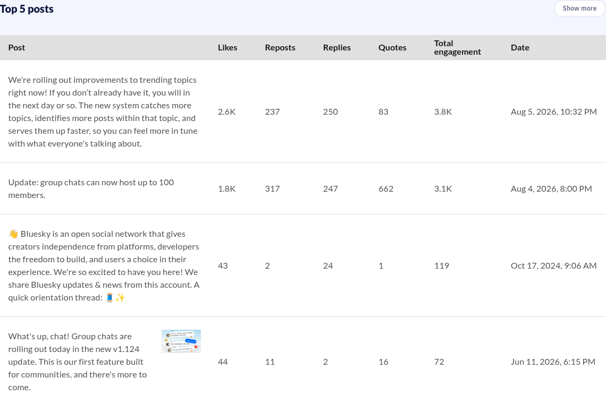The width and height of the screenshot is (606, 404).
Task: Select the 43 likes value
Action: 223,265
